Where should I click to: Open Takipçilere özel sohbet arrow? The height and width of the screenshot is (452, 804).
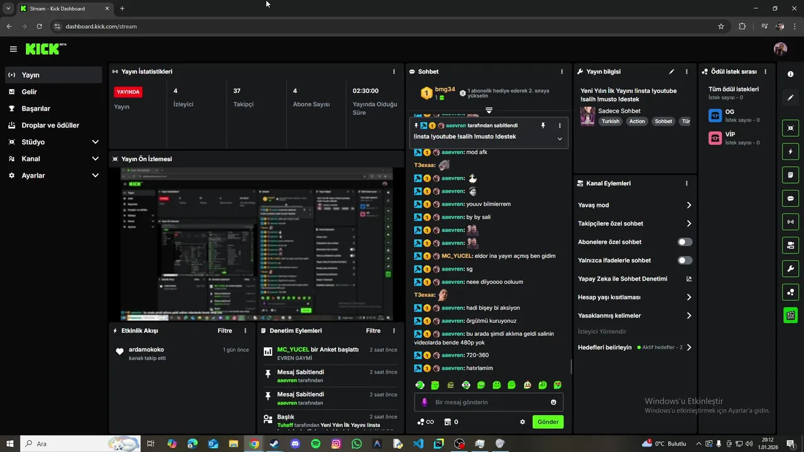pyautogui.click(x=689, y=223)
